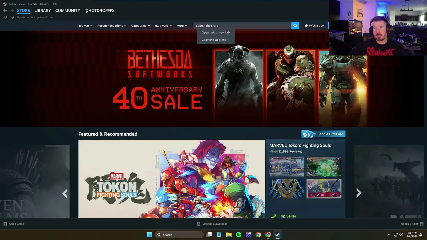Expand the Categories dropdown
The width and height of the screenshot is (427, 240).
pyautogui.click(x=141, y=26)
